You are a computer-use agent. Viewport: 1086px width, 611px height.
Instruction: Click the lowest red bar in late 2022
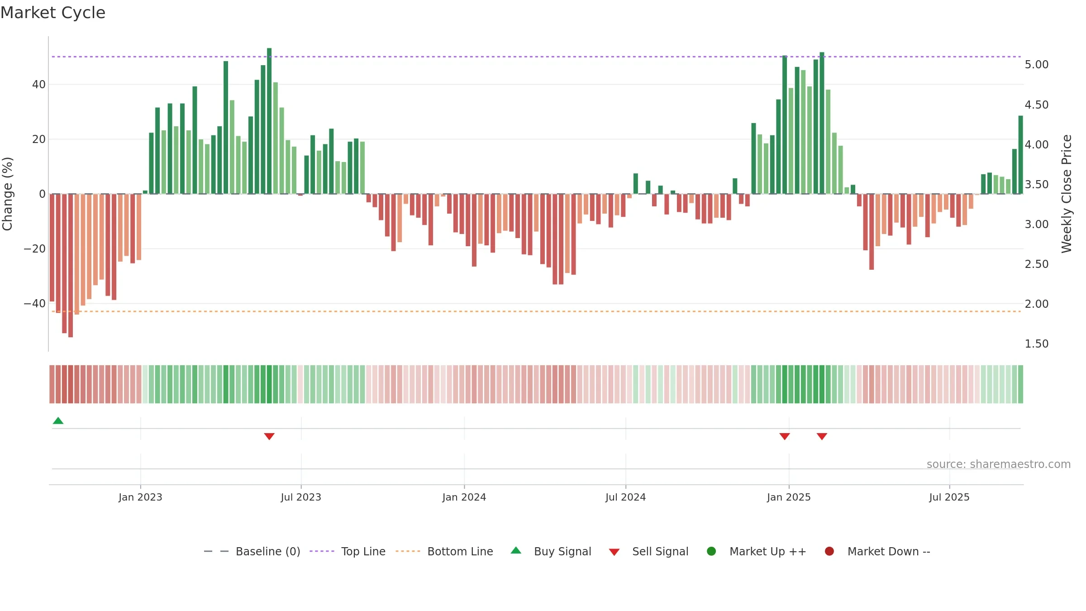tap(71, 265)
